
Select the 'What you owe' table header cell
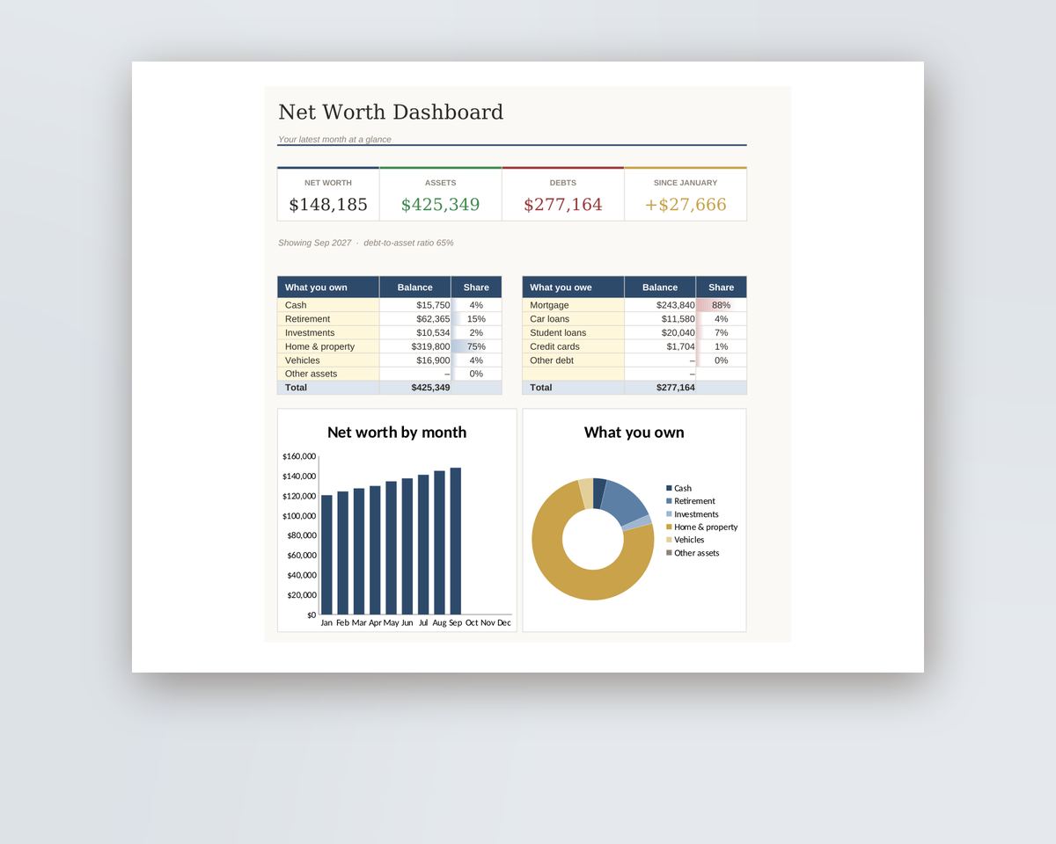click(x=573, y=287)
